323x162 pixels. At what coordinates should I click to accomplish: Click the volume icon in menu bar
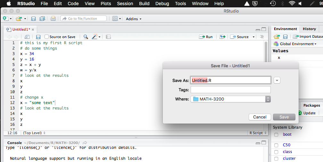tap(300, 3)
